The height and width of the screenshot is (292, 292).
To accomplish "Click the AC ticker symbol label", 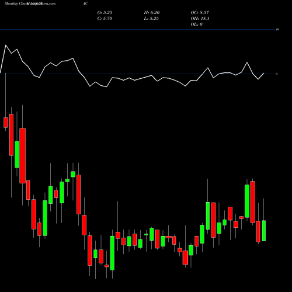I will click(85, 4).
